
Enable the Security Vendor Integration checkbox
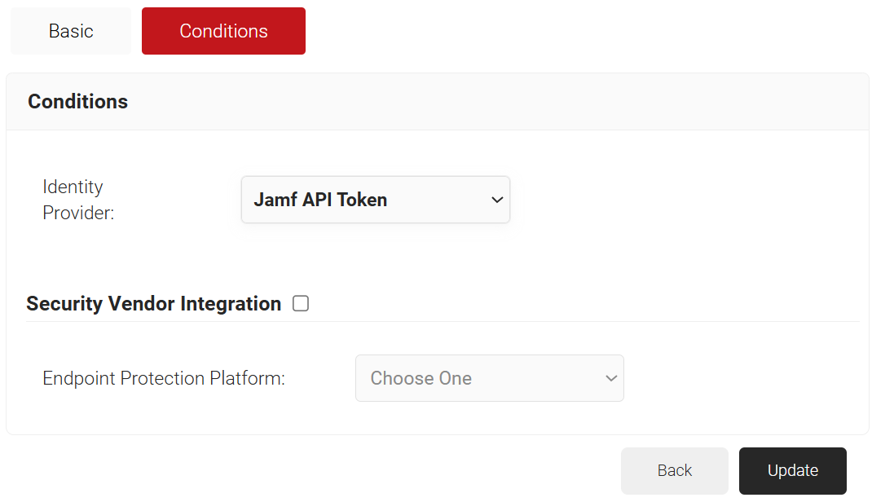[301, 303]
